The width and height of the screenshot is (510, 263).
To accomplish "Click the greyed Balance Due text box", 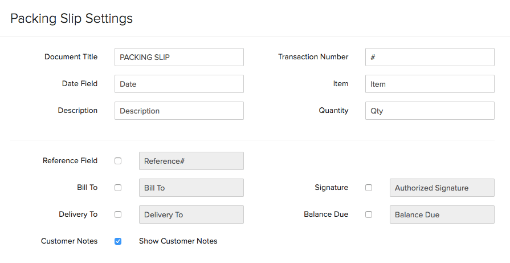I will 442,215.
